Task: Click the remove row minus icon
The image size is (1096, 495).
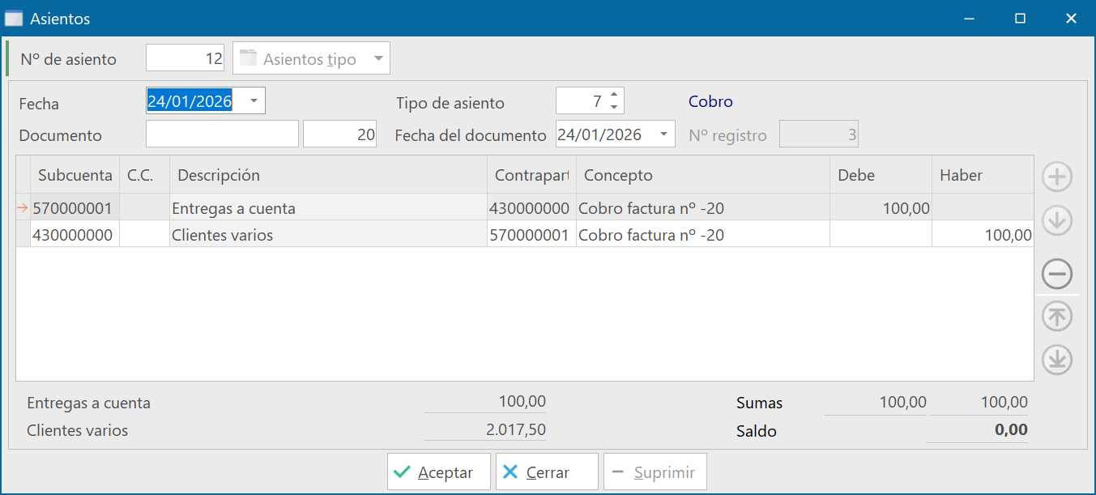Action: (x=1057, y=275)
